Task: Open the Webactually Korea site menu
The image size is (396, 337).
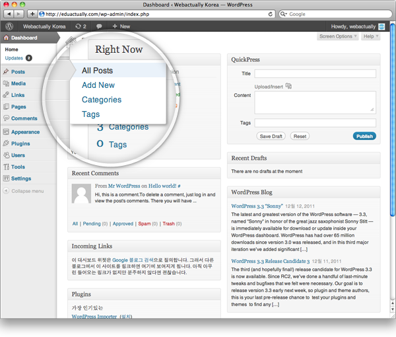Action: point(44,26)
